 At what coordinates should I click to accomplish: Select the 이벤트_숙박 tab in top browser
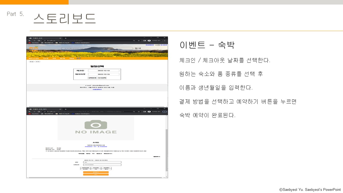click(x=45, y=38)
